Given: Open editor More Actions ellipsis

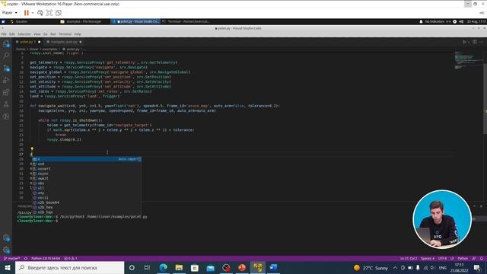Looking at the screenshot, I should 481,42.
